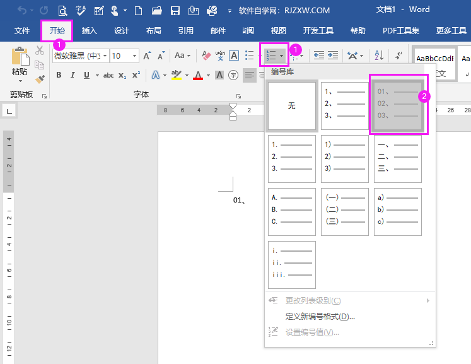Switch to the 开始 tab

[57, 31]
